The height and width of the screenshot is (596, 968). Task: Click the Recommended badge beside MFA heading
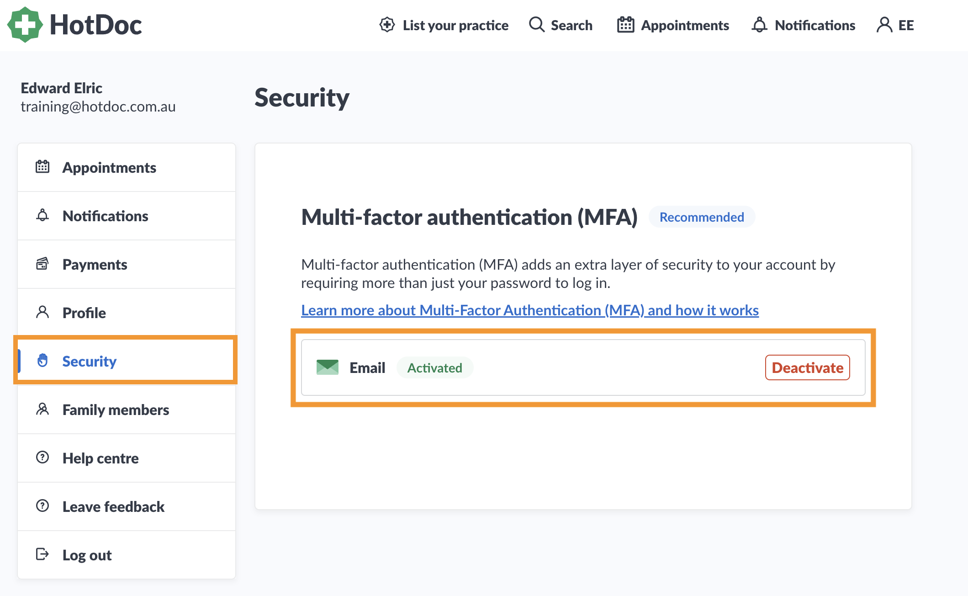[x=702, y=217]
